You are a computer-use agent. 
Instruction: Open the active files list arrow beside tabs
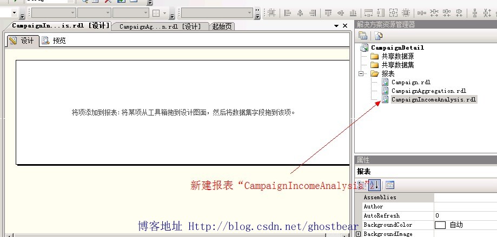336,26
